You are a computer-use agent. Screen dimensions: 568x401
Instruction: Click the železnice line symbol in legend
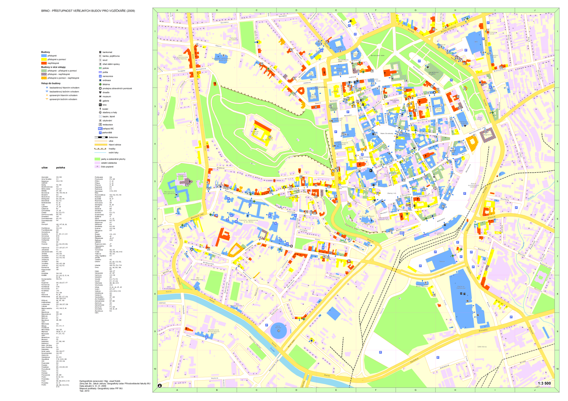click(101, 137)
